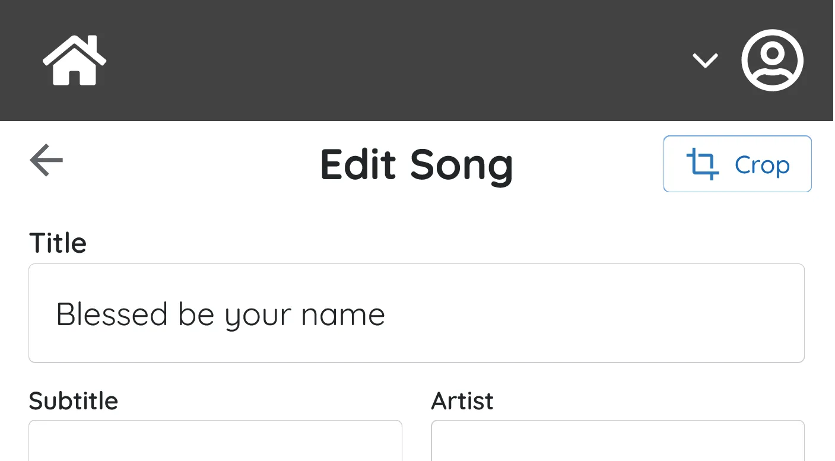This screenshot has height=461, width=835.
Task: Click the house-shaped navigation icon
Action: [74, 60]
